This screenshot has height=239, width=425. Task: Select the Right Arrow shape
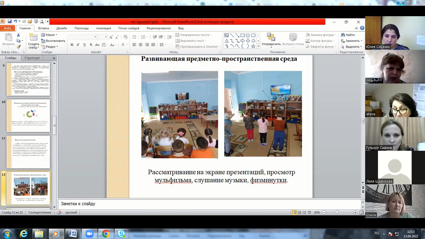tap(243, 41)
